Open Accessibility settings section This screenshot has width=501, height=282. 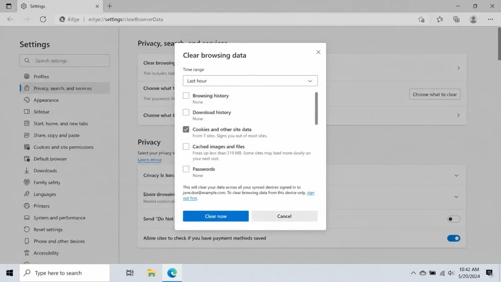65,253
